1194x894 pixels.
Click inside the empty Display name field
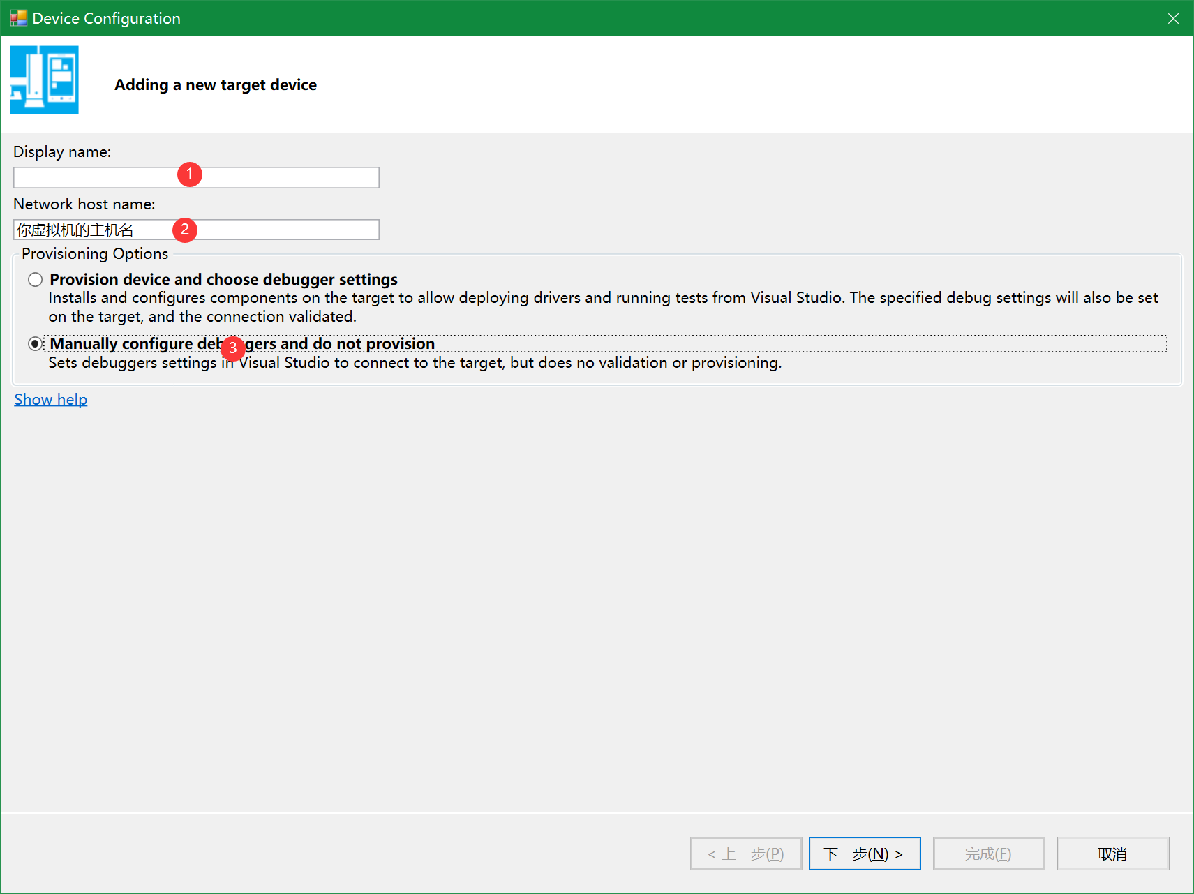coord(279,177)
